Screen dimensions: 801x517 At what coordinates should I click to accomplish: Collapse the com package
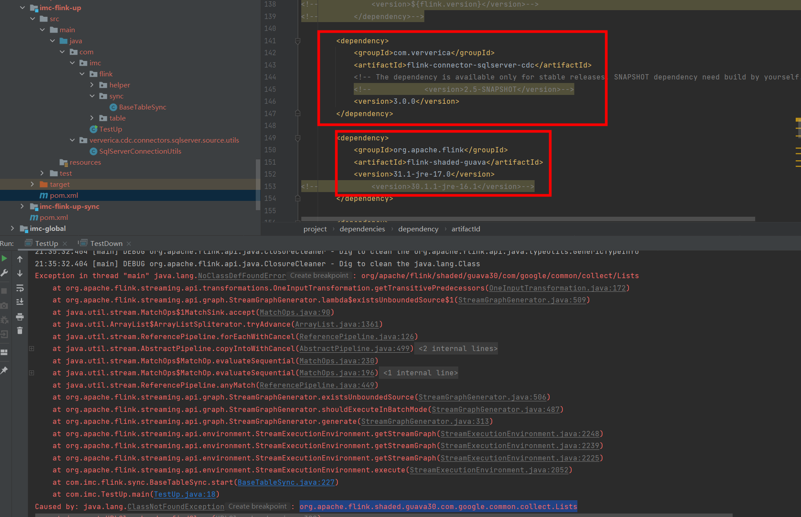62,52
